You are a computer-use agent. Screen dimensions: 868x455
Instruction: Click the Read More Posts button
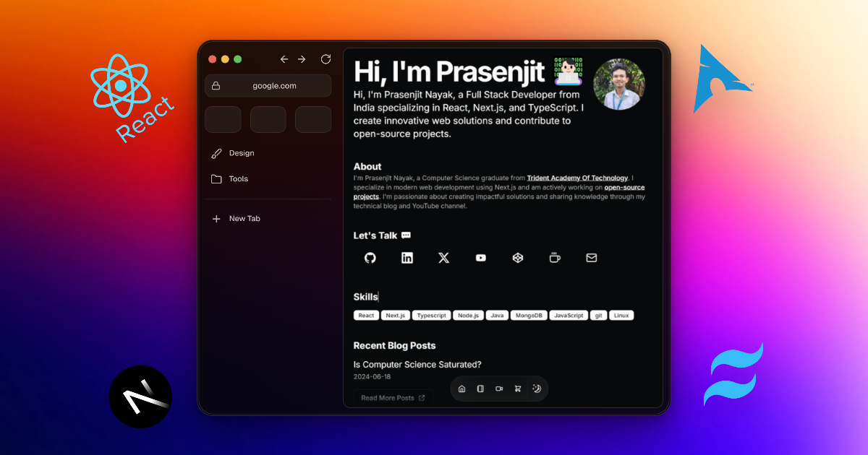tap(393, 398)
